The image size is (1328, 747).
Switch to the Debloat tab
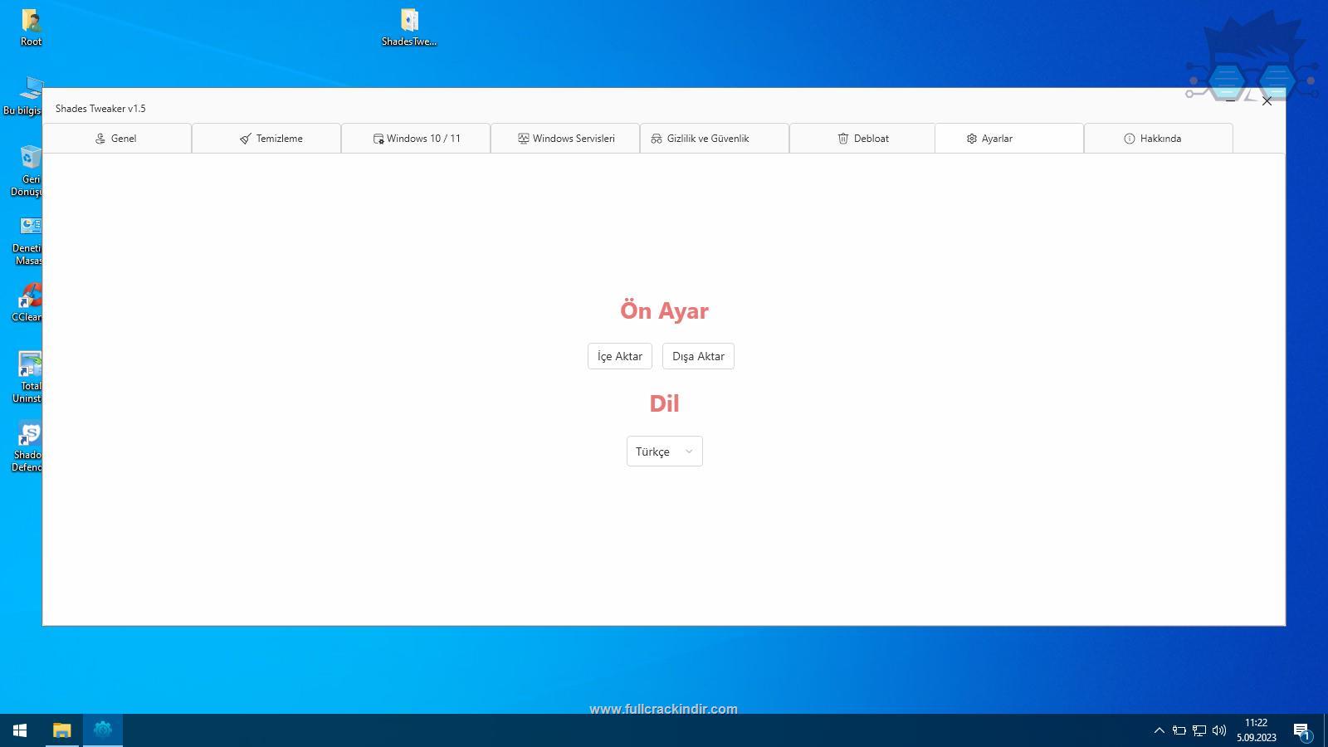(x=862, y=139)
